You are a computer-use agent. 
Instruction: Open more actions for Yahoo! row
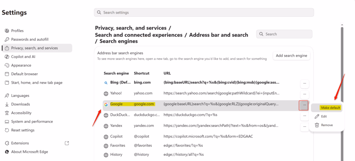pyautogui.click(x=304, y=94)
